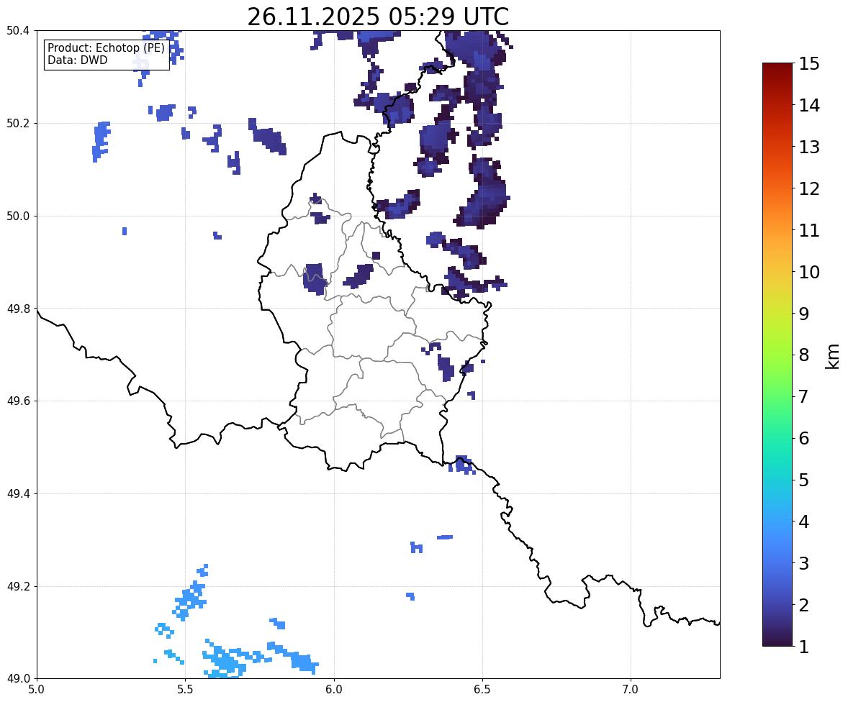This screenshot has height=702, width=848.
Task: Click the colorbar gradient scale
Action: pos(777,355)
